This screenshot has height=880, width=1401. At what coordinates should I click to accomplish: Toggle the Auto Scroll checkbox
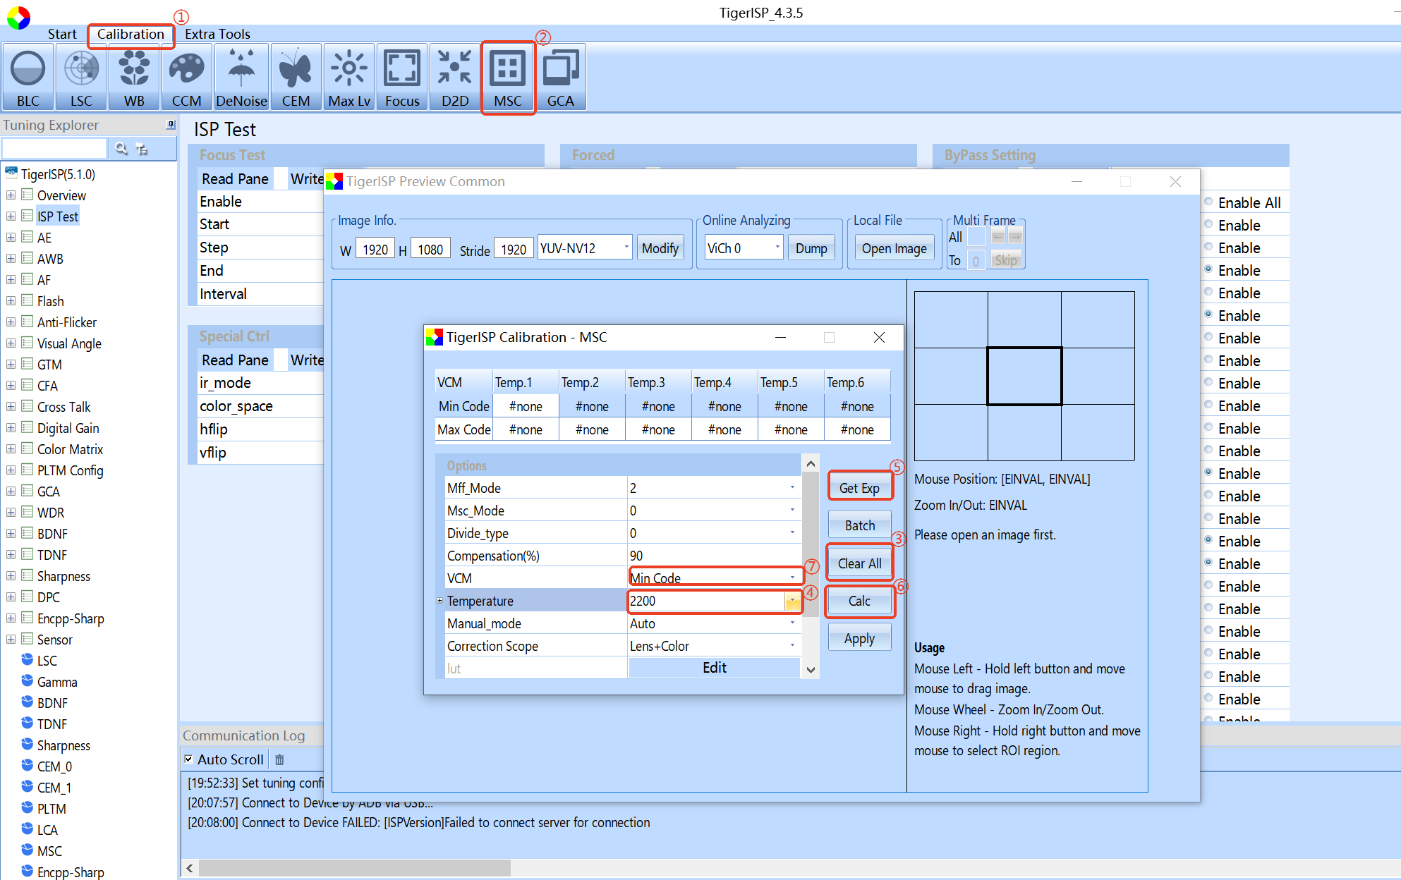coord(189,759)
